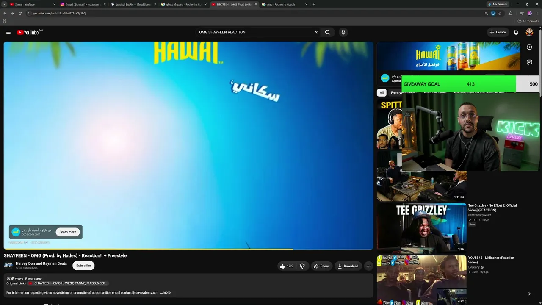542x305 pixels.
Task: Open the info icon in the right panel
Action: pyautogui.click(x=529, y=47)
